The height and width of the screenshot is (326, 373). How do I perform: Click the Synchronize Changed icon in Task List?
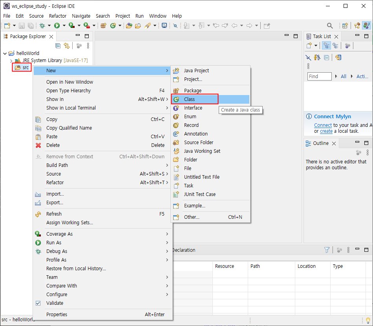point(338,57)
